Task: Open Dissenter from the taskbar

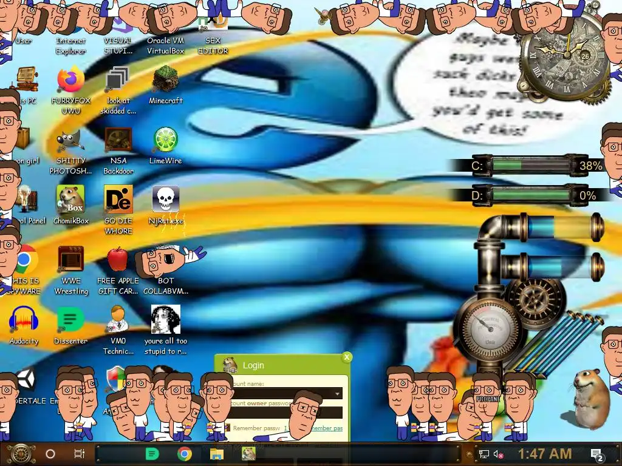Action: click(x=152, y=454)
